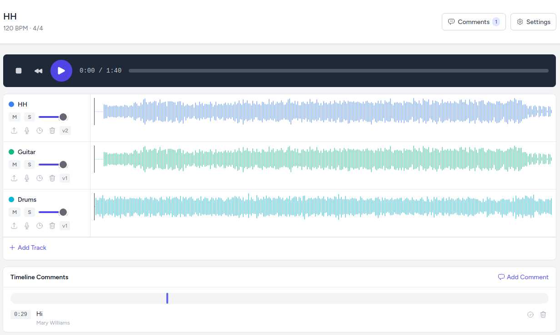
Task: Delete the Guitar track
Action: 52,178
